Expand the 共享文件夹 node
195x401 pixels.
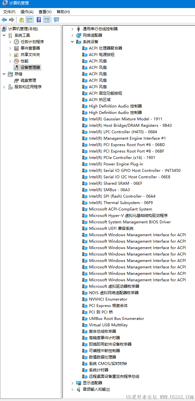(10, 55)
